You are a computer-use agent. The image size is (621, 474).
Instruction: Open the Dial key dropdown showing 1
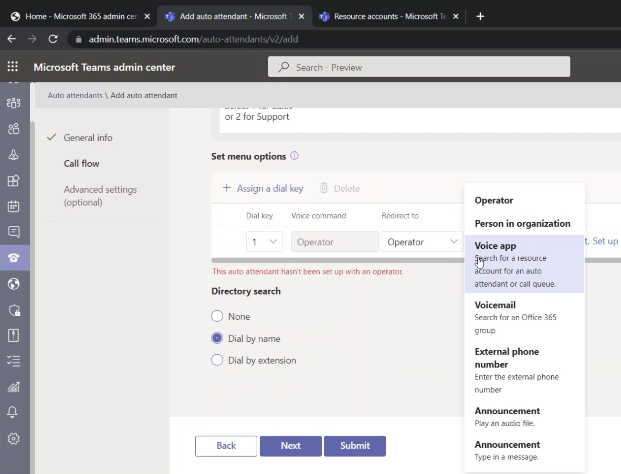point(264,241)
